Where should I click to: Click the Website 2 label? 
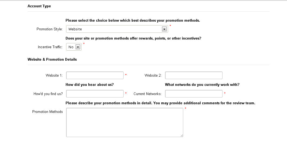click(153, 75)
